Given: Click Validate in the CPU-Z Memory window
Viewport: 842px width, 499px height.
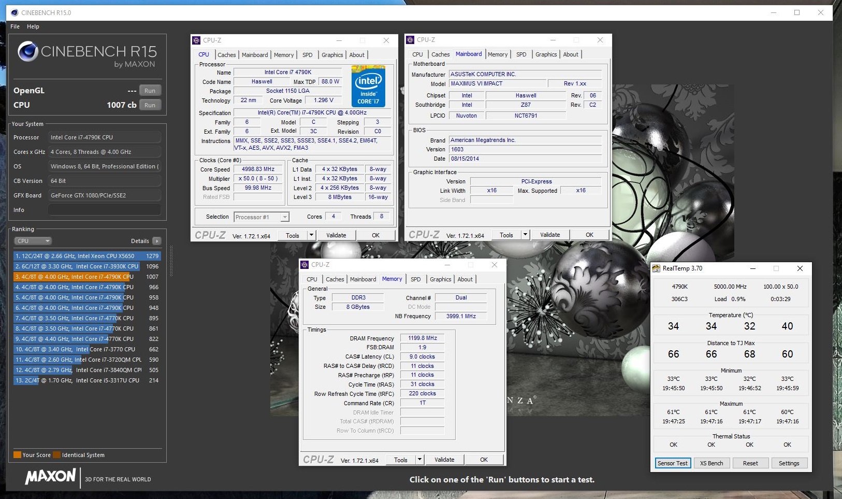Looking at the screenshot, I should click(444, 460).
